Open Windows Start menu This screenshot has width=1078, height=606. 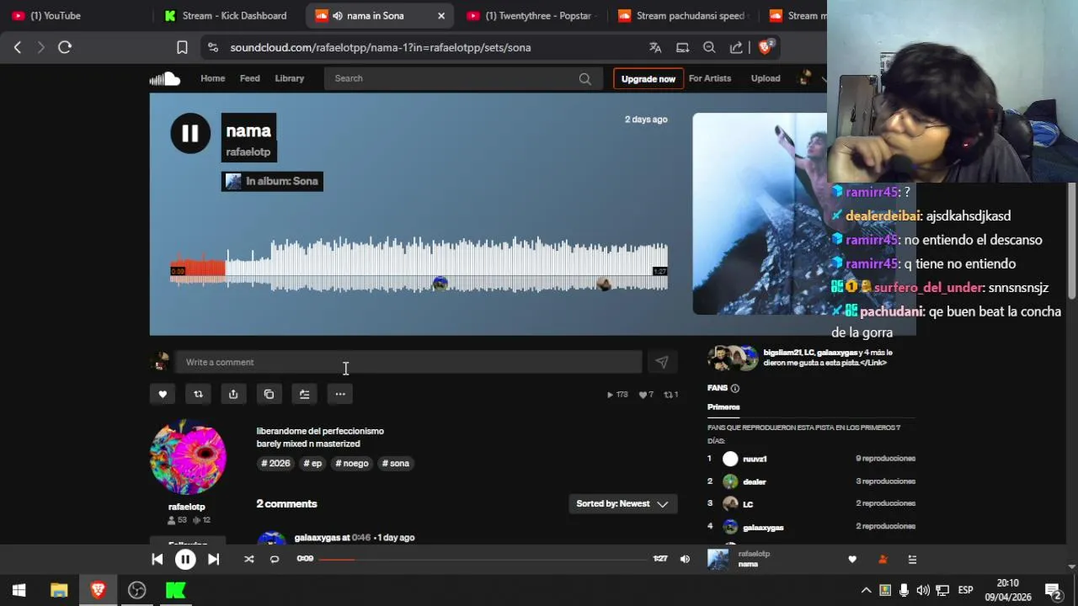[19, 590]
